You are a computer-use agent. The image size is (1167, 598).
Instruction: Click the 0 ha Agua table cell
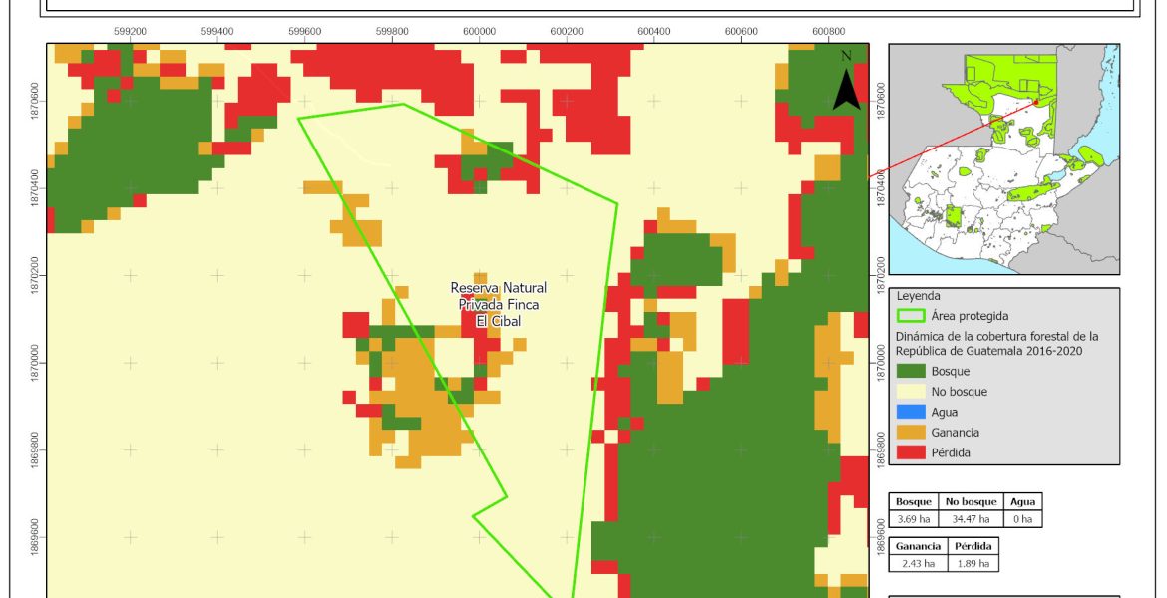coord(1022,518)
